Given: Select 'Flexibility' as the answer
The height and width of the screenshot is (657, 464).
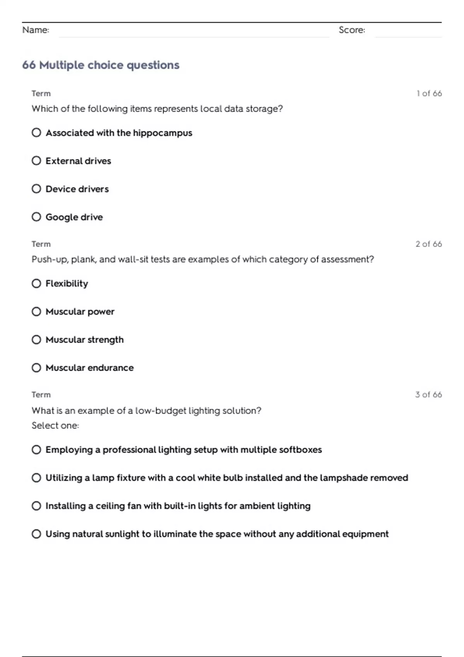Looking at the screenshot, I should point(36,284).
